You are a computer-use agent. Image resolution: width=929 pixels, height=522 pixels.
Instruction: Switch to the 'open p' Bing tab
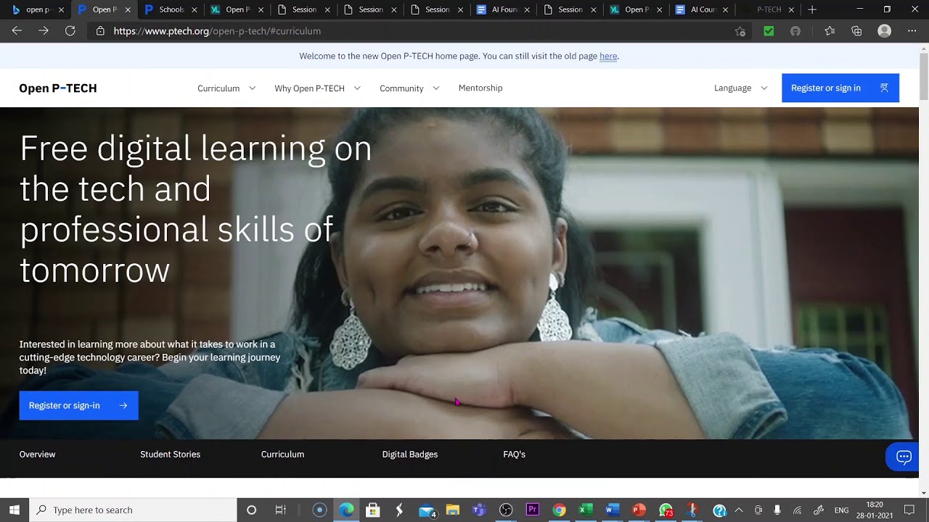click(36, 9)
